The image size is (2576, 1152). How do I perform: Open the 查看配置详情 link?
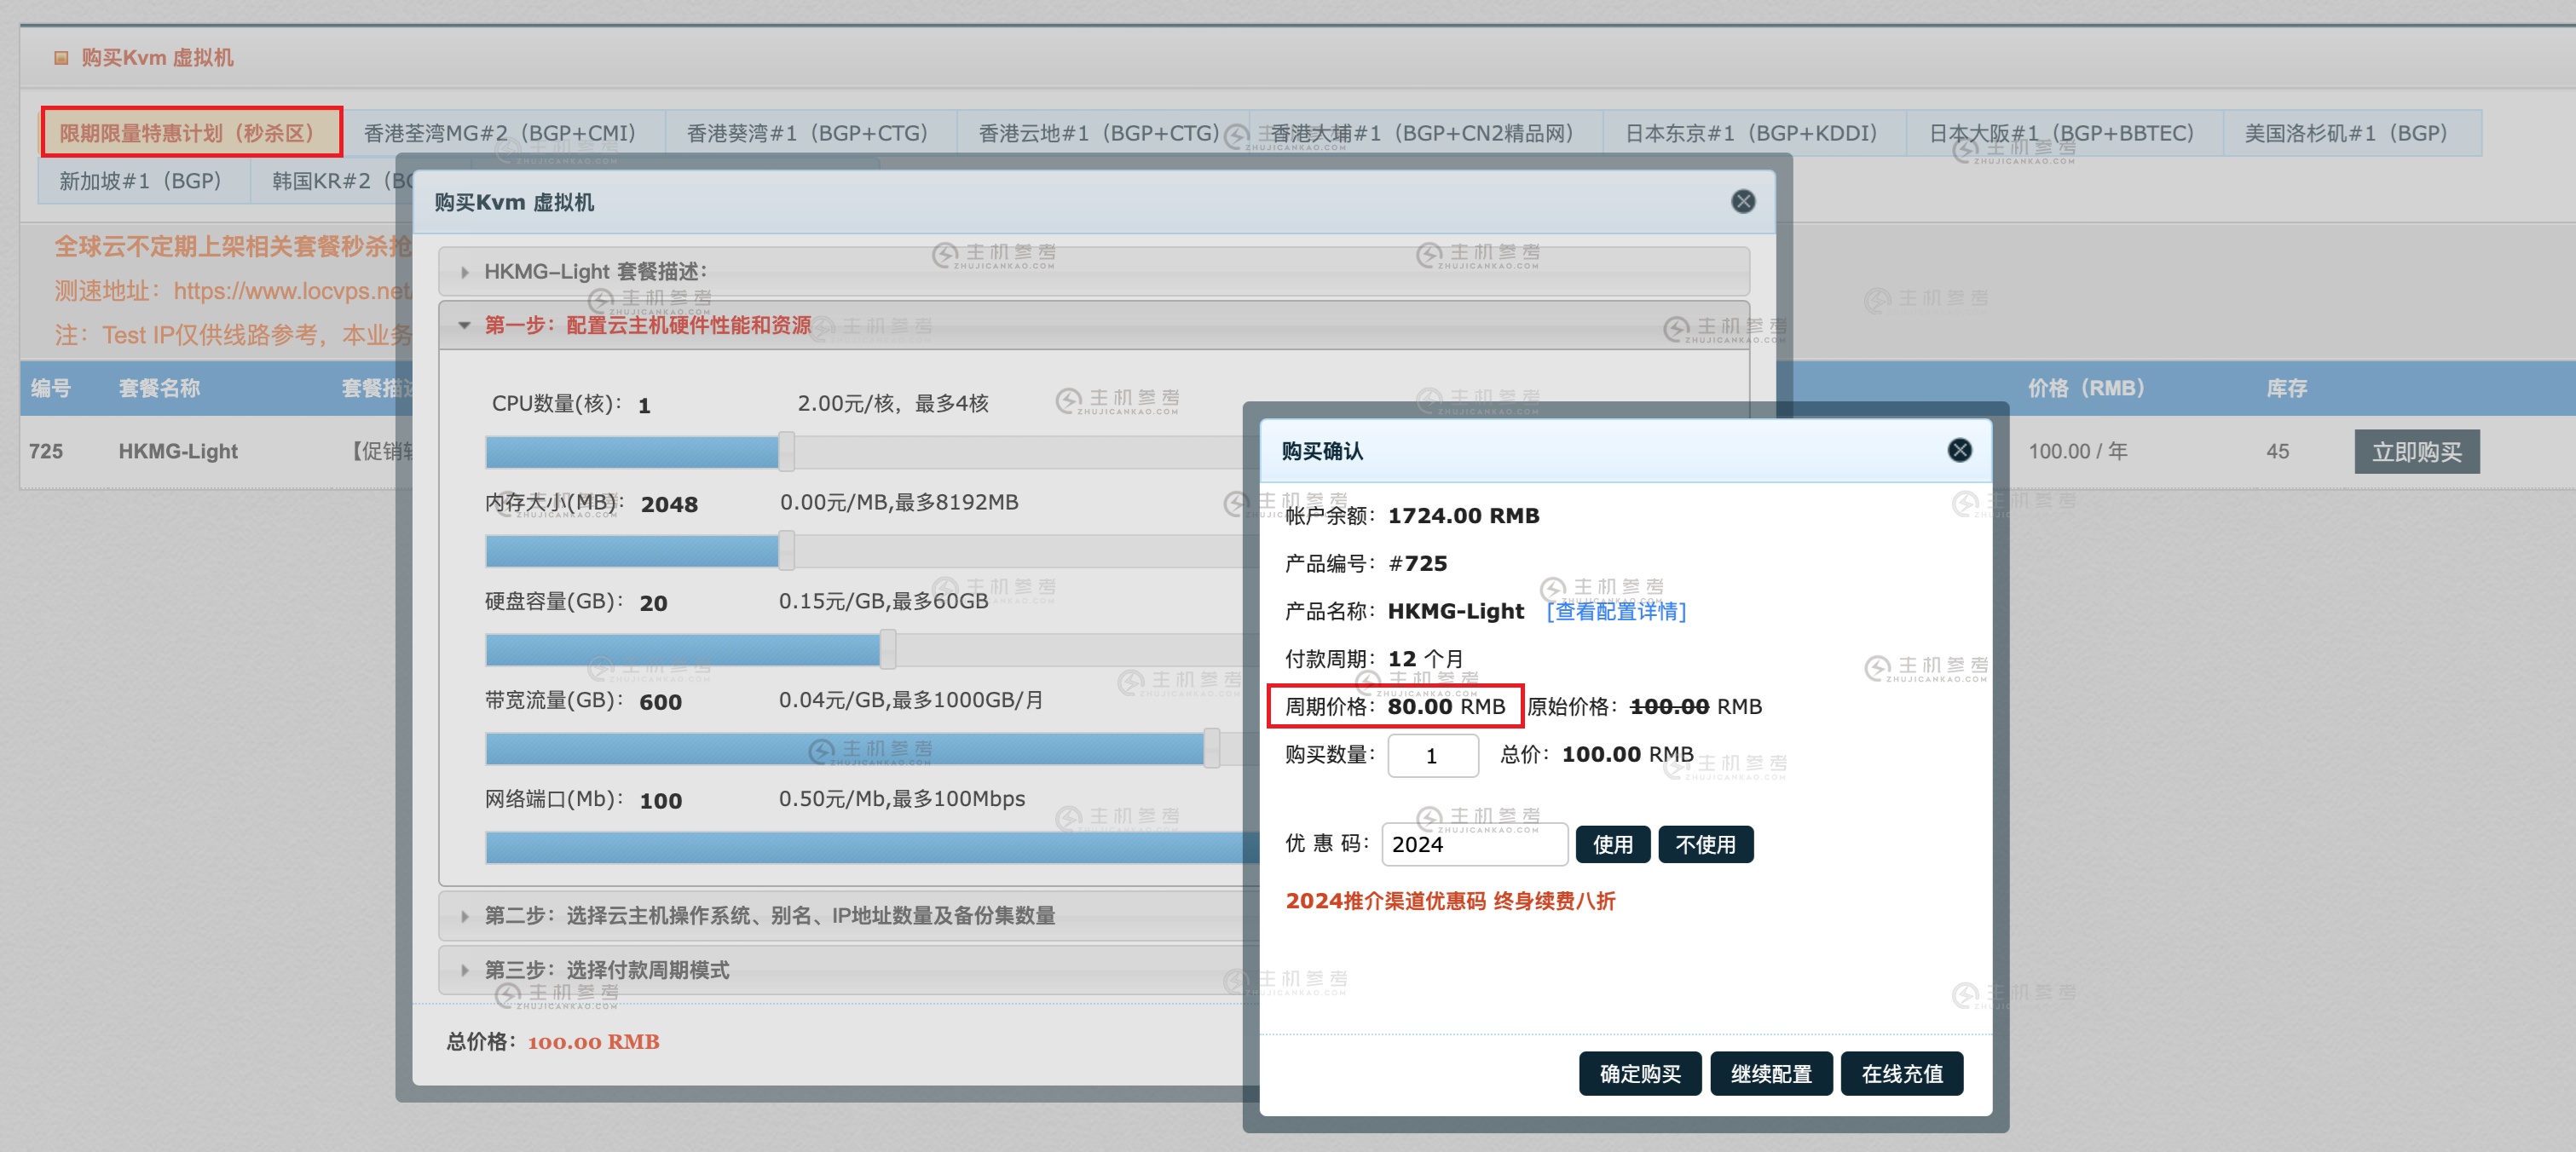tap(1616, 611)
